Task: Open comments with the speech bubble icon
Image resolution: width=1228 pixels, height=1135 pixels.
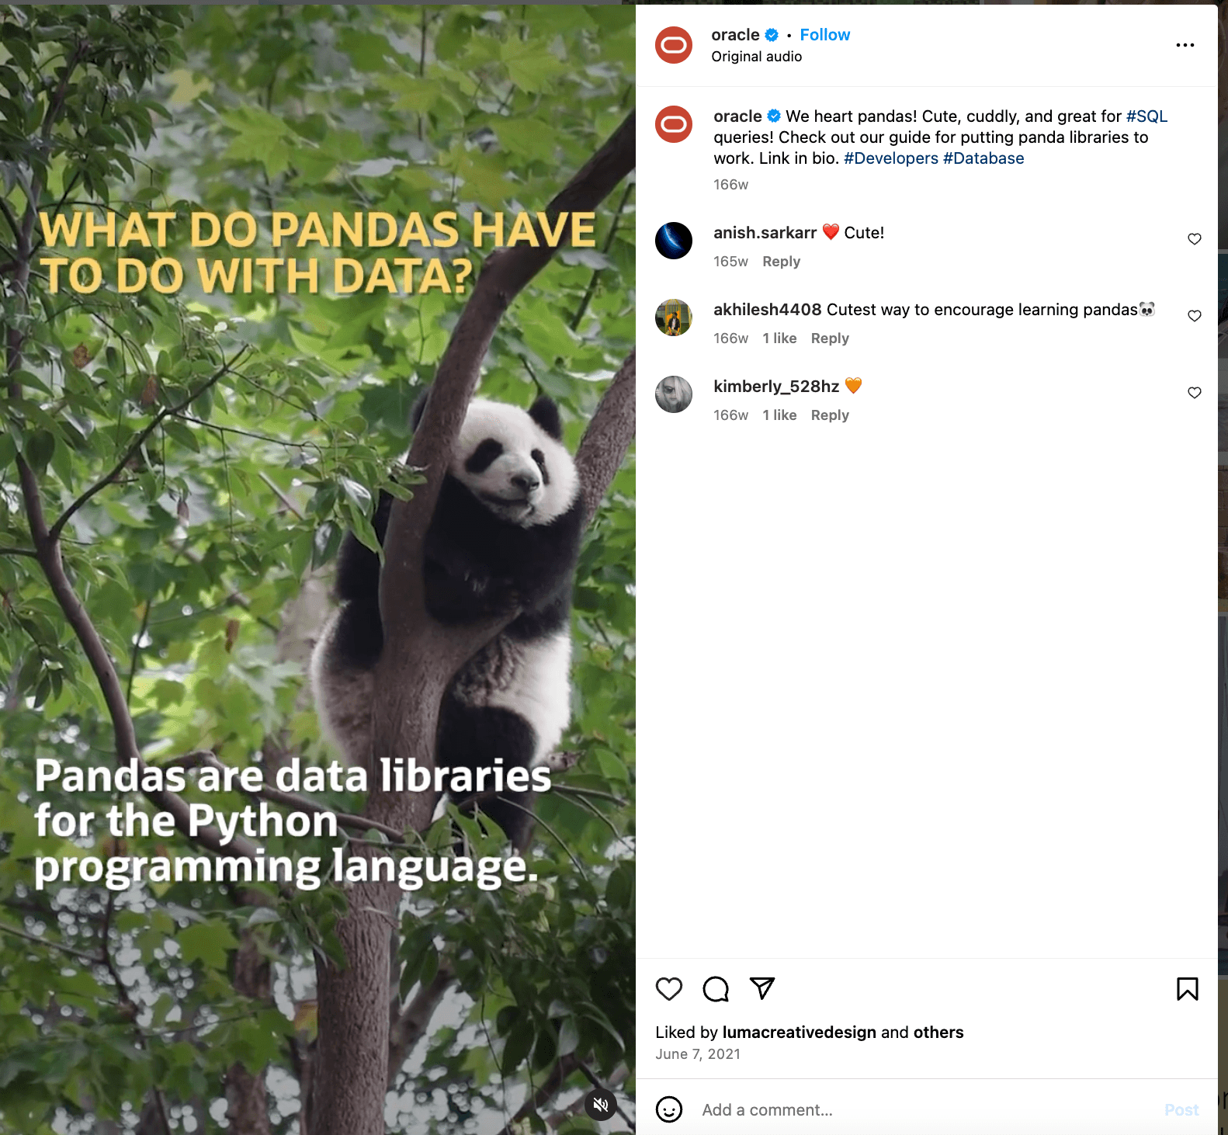Action: coord(716,988)
